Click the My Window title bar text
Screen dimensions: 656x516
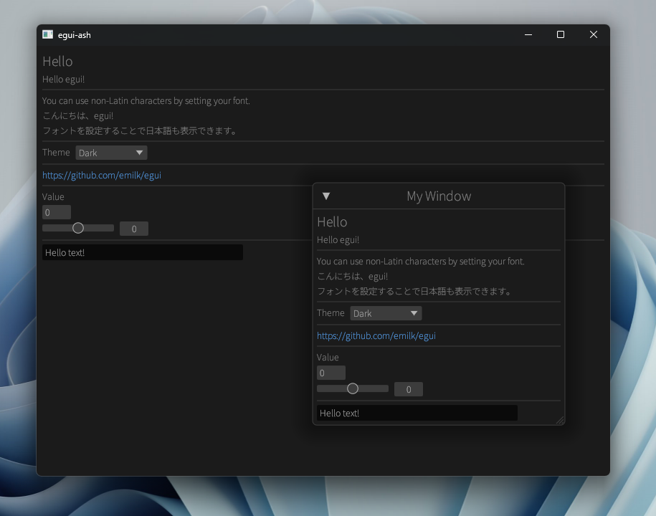(439, 196)
